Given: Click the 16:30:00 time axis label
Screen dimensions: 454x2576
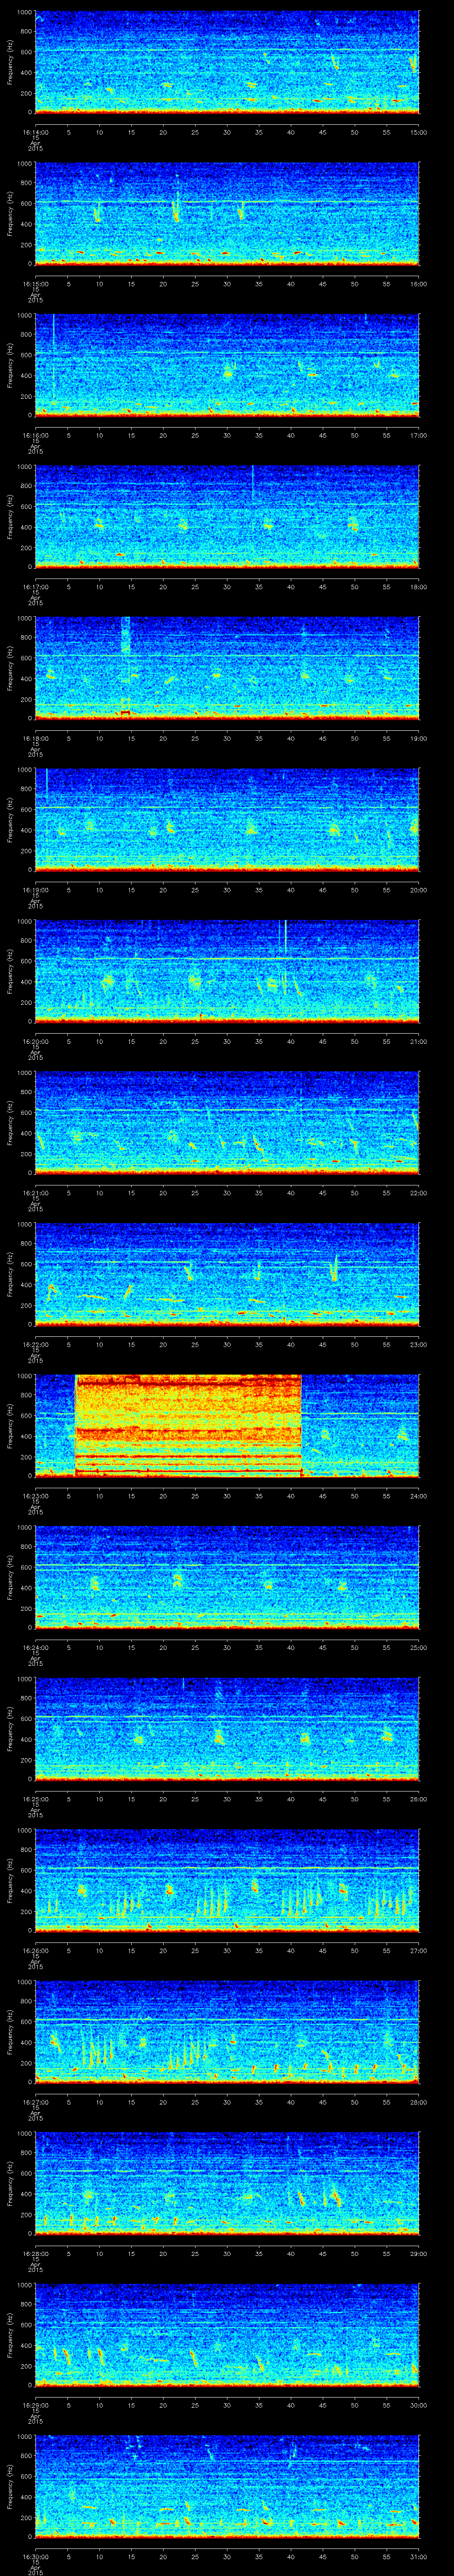Looking at the screenshot, I should click(x=35, y=2556).
